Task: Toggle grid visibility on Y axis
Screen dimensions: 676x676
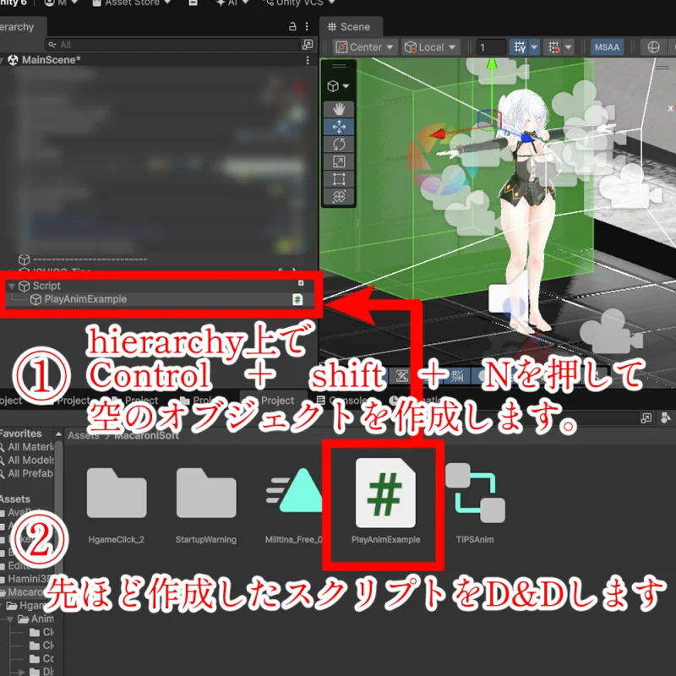Action: (x=520, y=47)
